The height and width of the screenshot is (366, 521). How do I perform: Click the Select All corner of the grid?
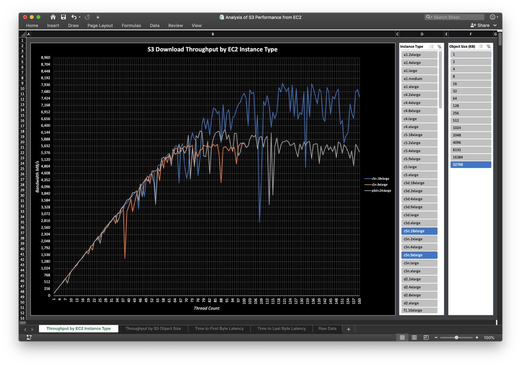coord(23,34)
